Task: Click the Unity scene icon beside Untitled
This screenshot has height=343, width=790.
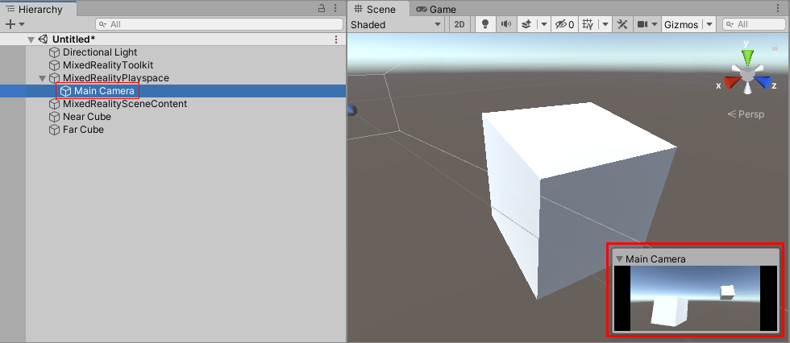Action: click(x=44, y=39)
